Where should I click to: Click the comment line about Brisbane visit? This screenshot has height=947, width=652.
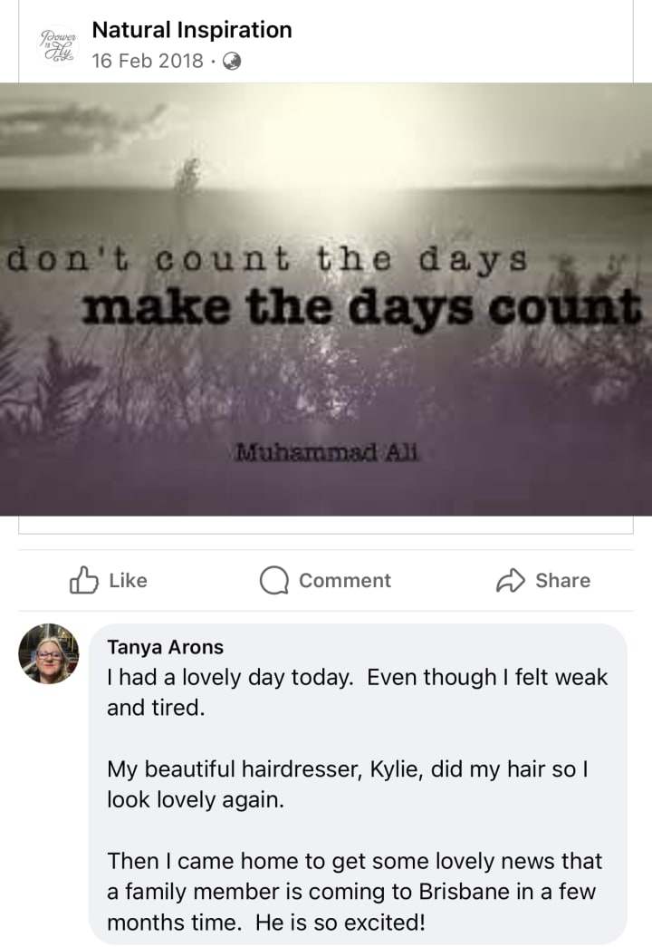(351, 892)
